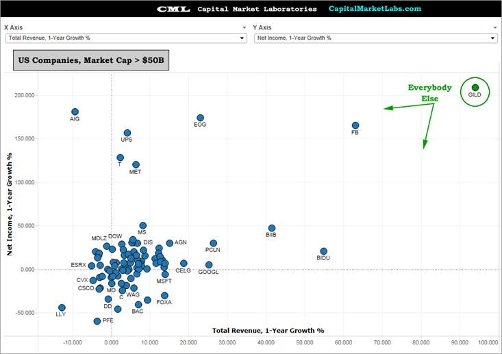
Task: Click the PCLN data point
Action: [214, 243]
